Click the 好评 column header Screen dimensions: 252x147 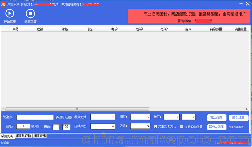tap(196, 29)
